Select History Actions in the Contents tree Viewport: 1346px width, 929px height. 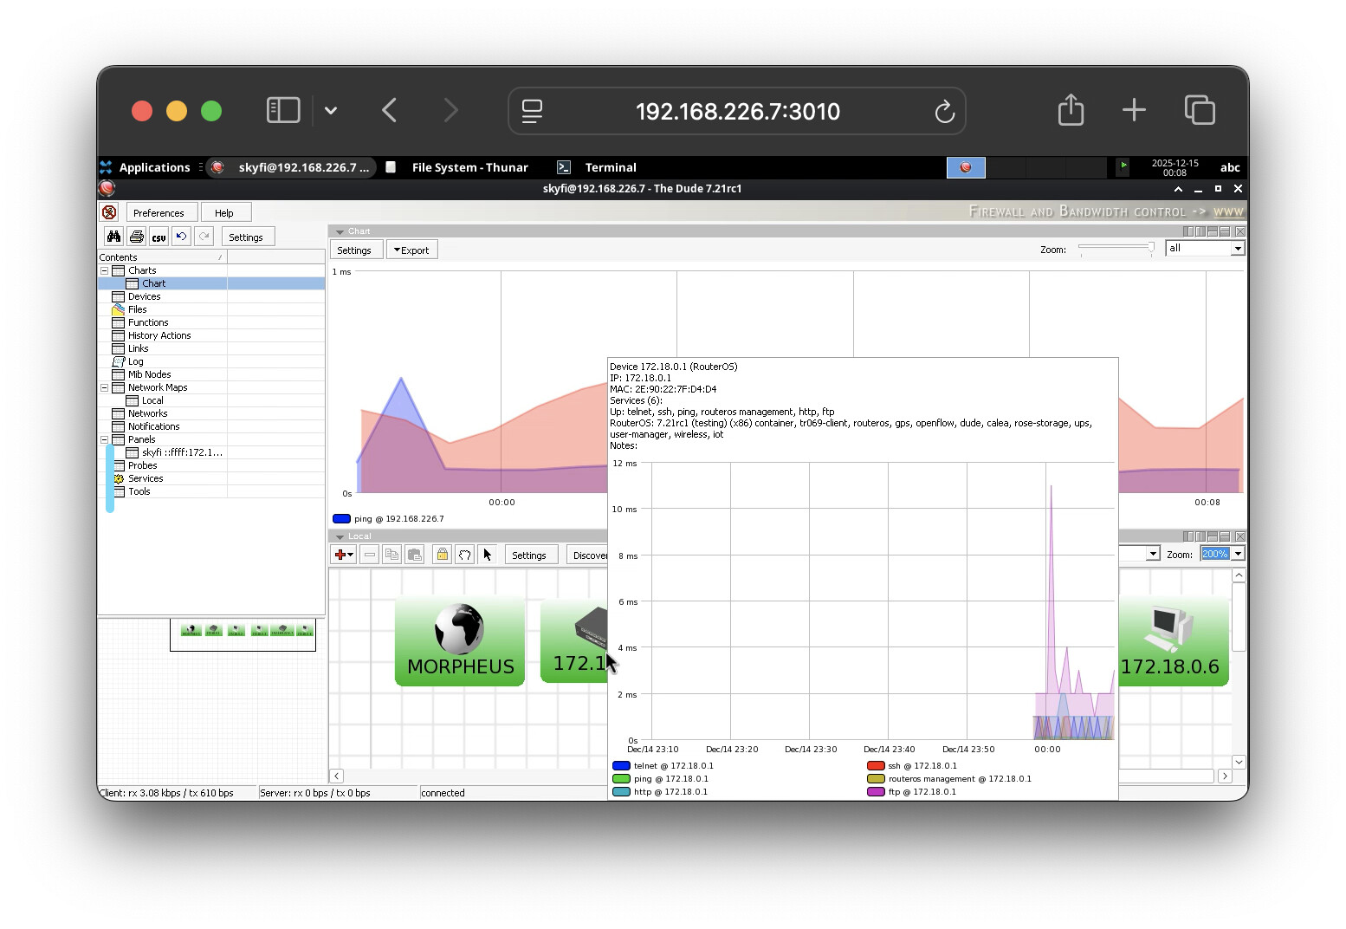tap(159, 335)
